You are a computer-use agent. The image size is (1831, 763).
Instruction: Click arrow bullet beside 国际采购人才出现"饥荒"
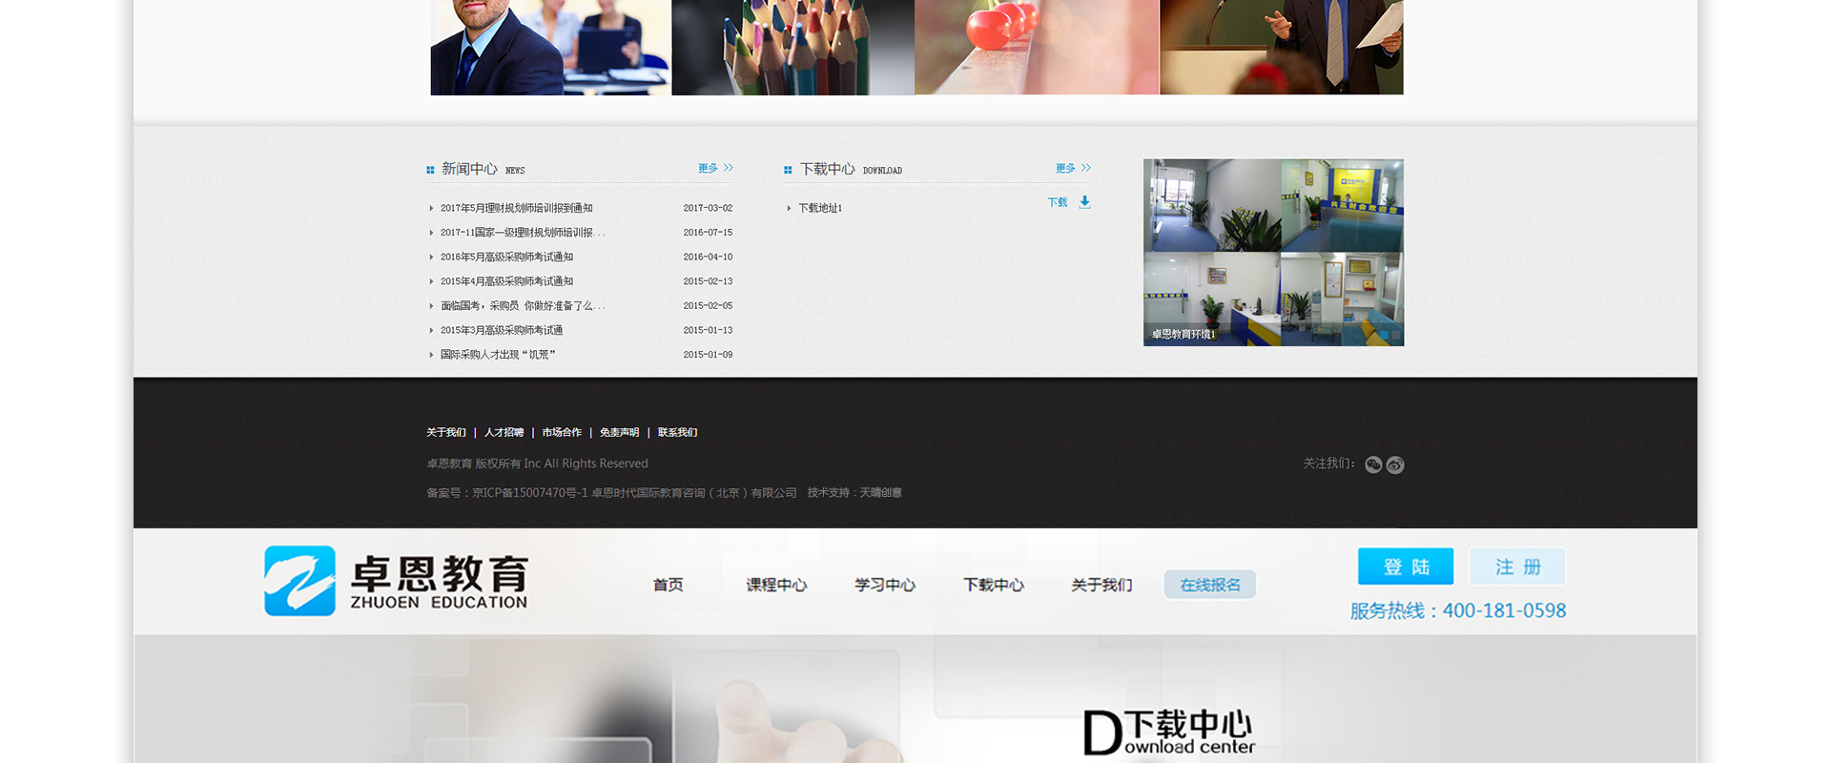pos(431,355)
